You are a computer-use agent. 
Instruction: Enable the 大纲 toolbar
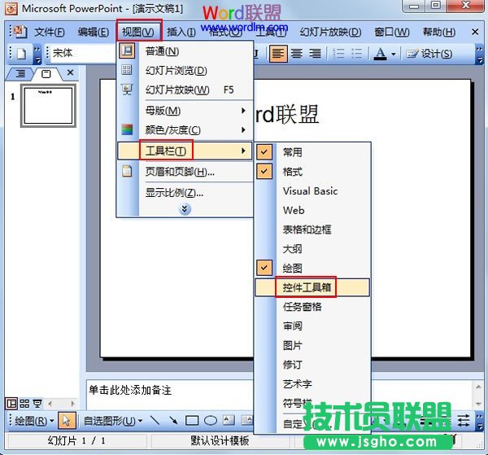point(312,248)
